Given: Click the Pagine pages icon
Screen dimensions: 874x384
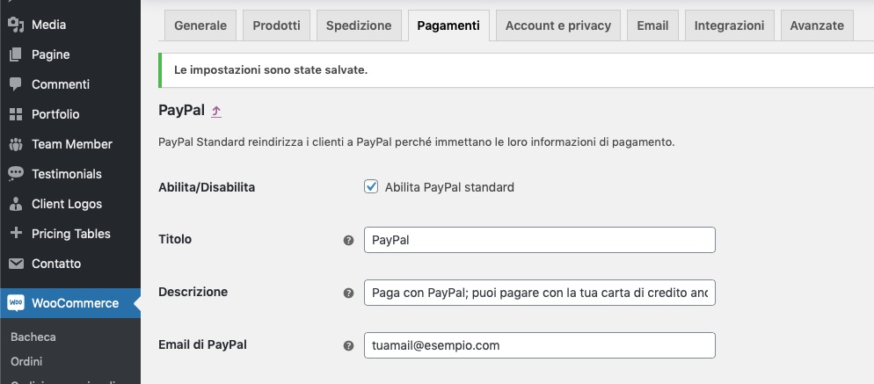Looking at the screenshot, I should [x=16, y=54].
